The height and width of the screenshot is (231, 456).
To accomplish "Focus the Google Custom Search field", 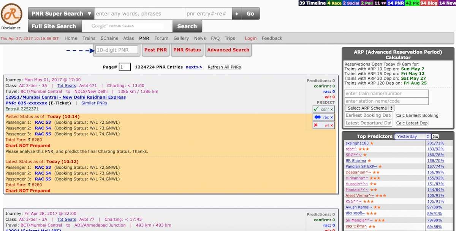I will pos(127,26).
